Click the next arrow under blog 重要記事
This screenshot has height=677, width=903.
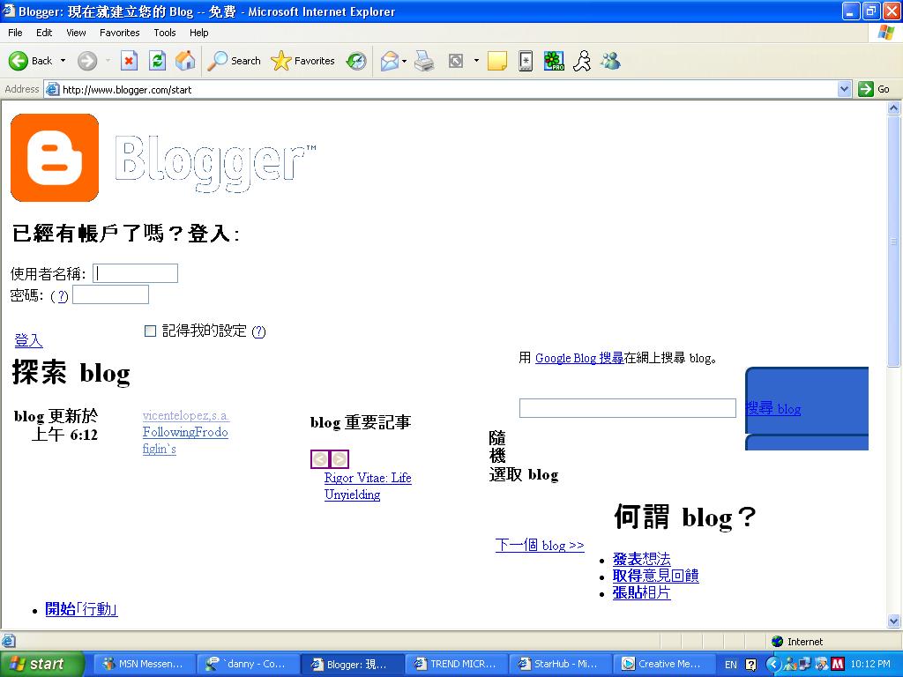point(340,458)
